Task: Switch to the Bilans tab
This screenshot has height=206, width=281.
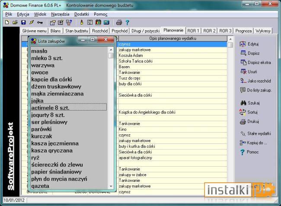Action: (56, 31)
